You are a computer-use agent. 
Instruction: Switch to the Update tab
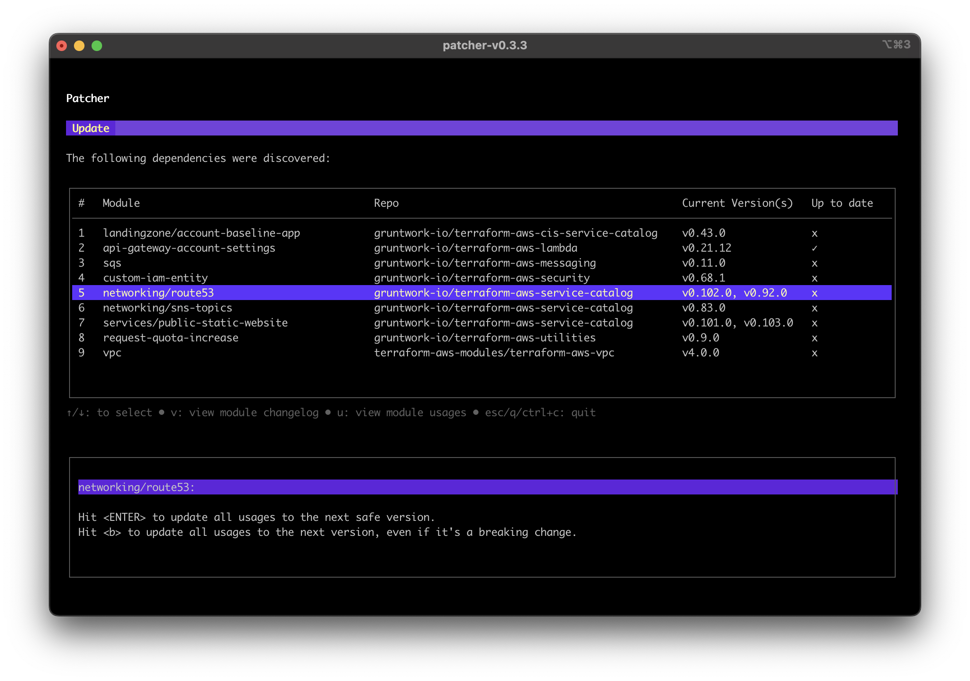90,128
